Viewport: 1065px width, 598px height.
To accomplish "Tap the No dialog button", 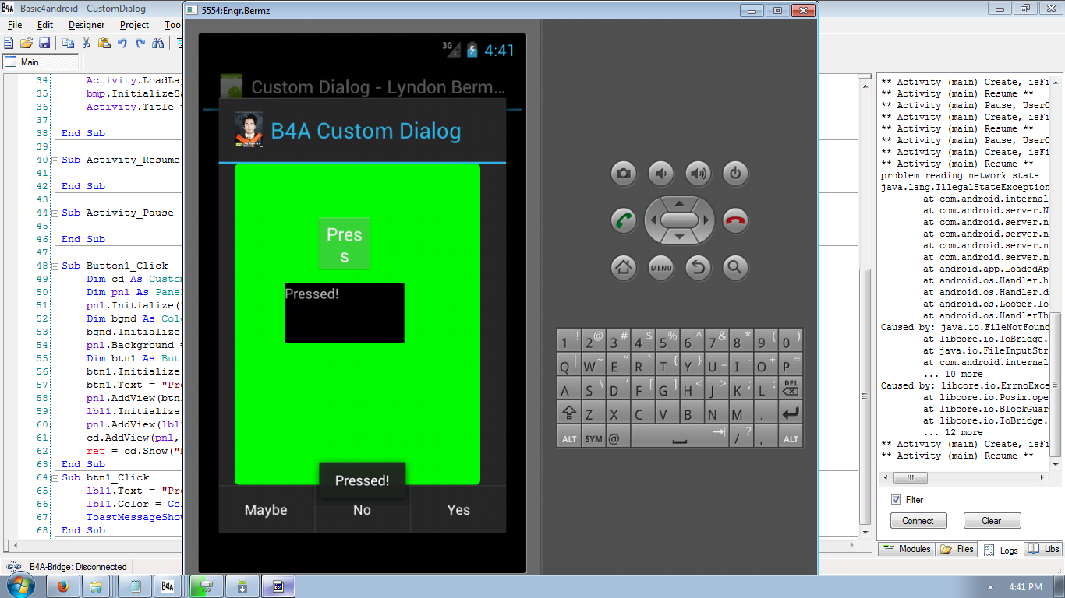I will [x=362, y=510].
